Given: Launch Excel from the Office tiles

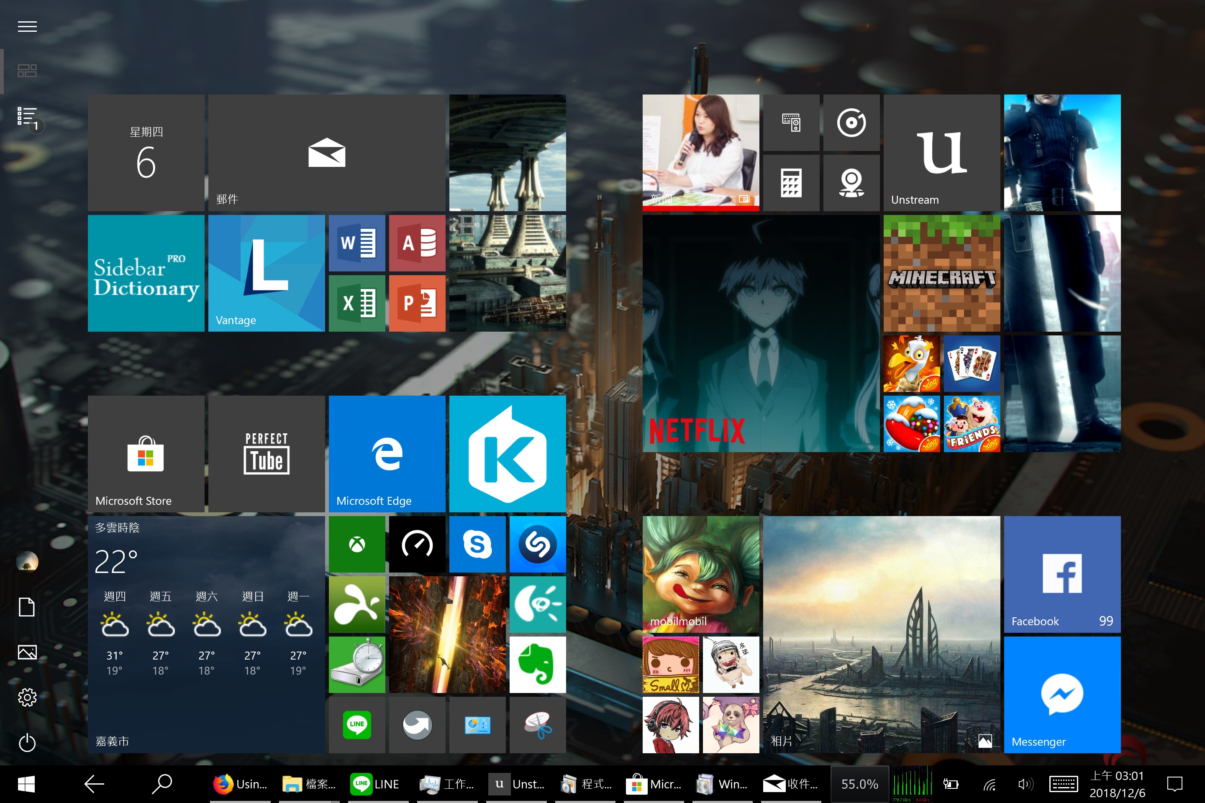Looking at the screenshot, I should pyautogui.click(x=356, y=303).
